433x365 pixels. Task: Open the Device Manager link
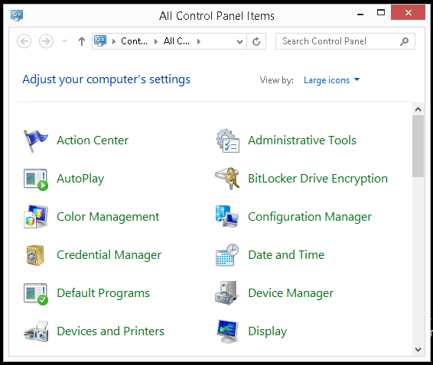pos(291,293)
